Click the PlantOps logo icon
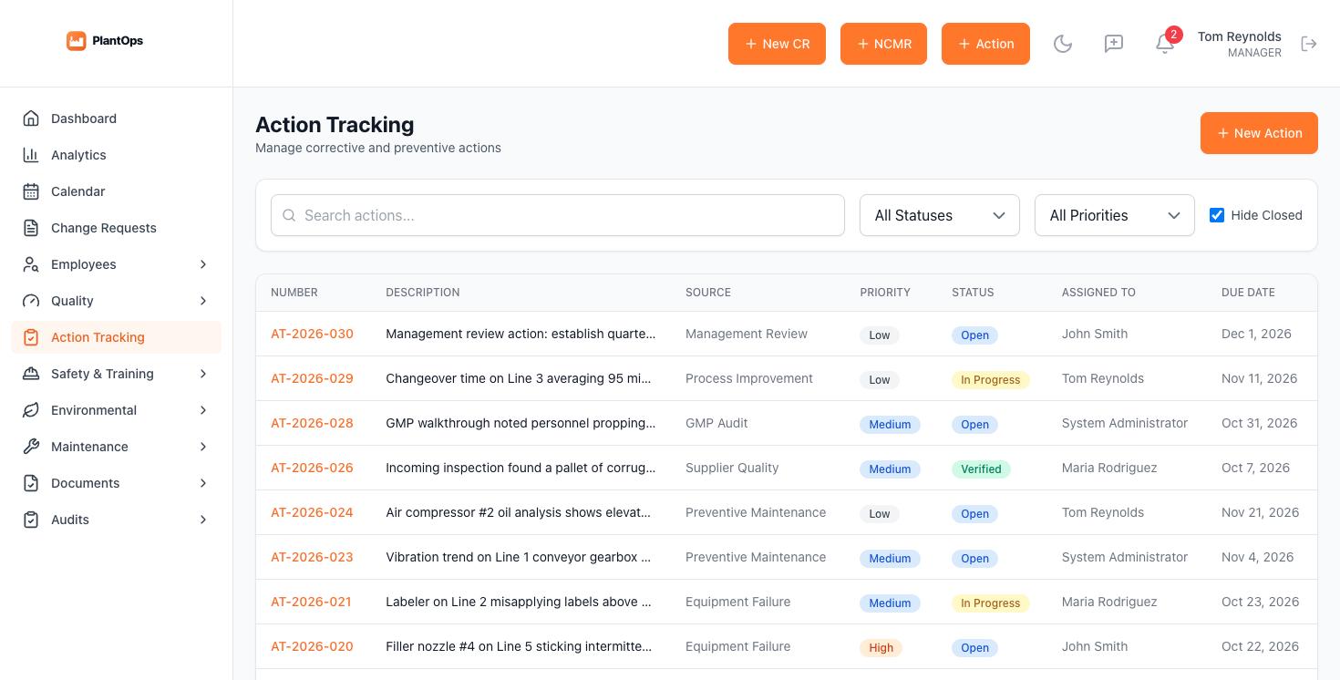This screenshot has height=680, width=1340. (x=77, y=41)
